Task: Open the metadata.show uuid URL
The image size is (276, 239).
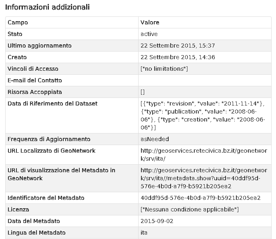Action: [204, 178]
